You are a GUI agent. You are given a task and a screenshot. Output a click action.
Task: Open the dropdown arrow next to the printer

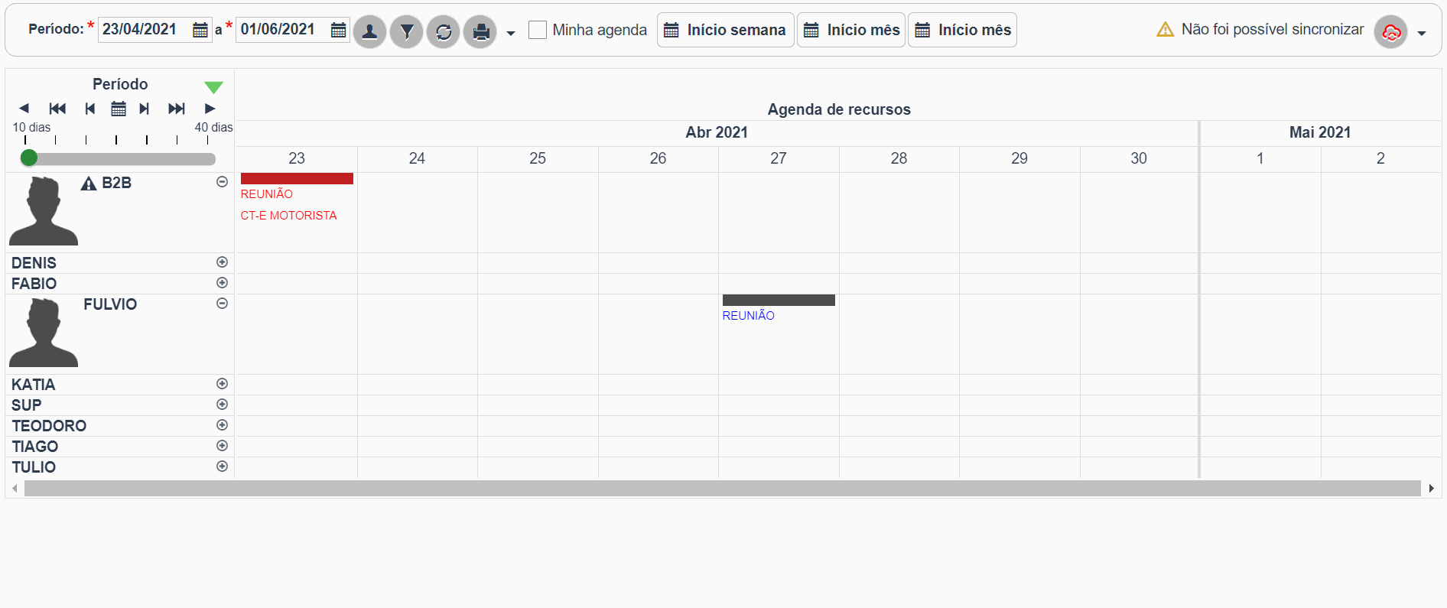pyautogui.click(x=511, y=33)
